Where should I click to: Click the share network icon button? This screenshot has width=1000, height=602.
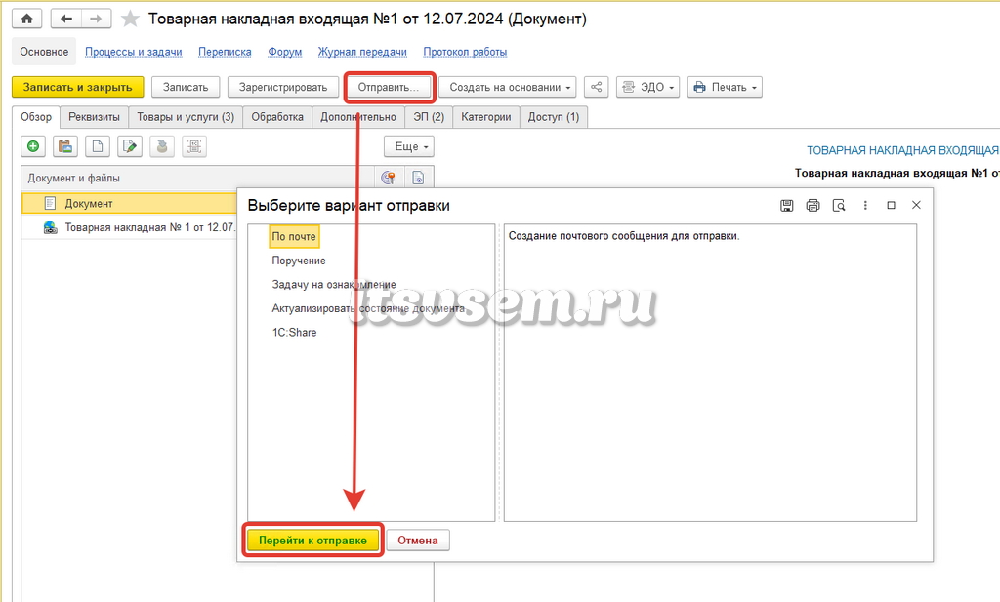click(x=596, y=87)
